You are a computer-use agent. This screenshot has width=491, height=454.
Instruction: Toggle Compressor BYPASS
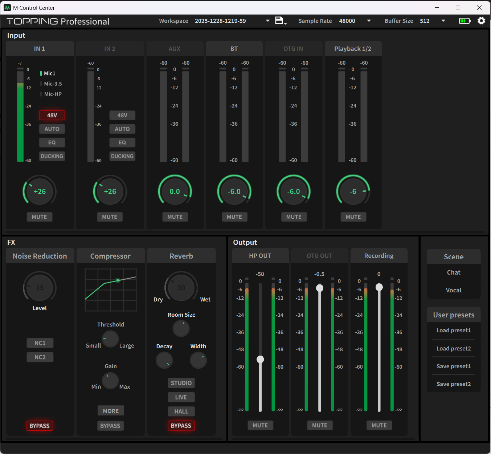tap(110, 426)
